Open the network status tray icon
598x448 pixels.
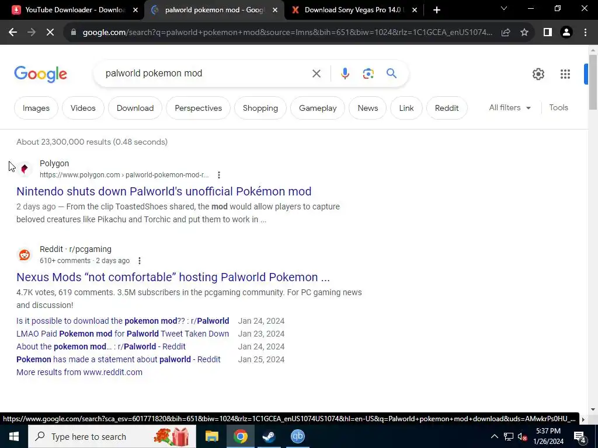pyautogui.click(x=508, y=436)
